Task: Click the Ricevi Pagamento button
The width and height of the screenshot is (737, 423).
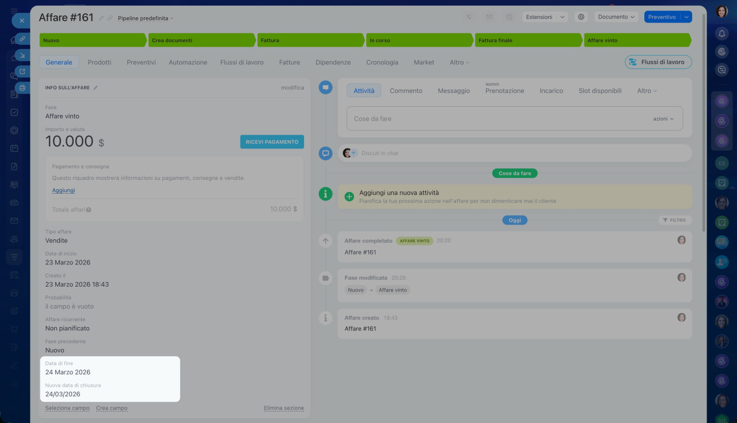Action: 272,142
